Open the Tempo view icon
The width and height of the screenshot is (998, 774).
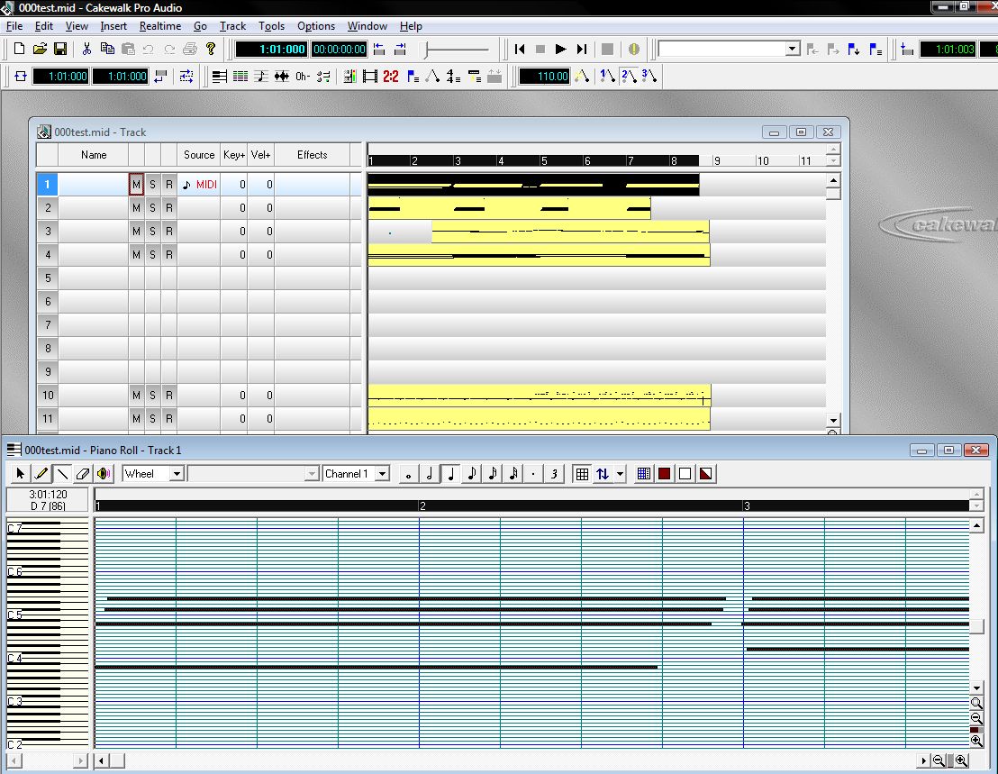[x=433, y=77]
